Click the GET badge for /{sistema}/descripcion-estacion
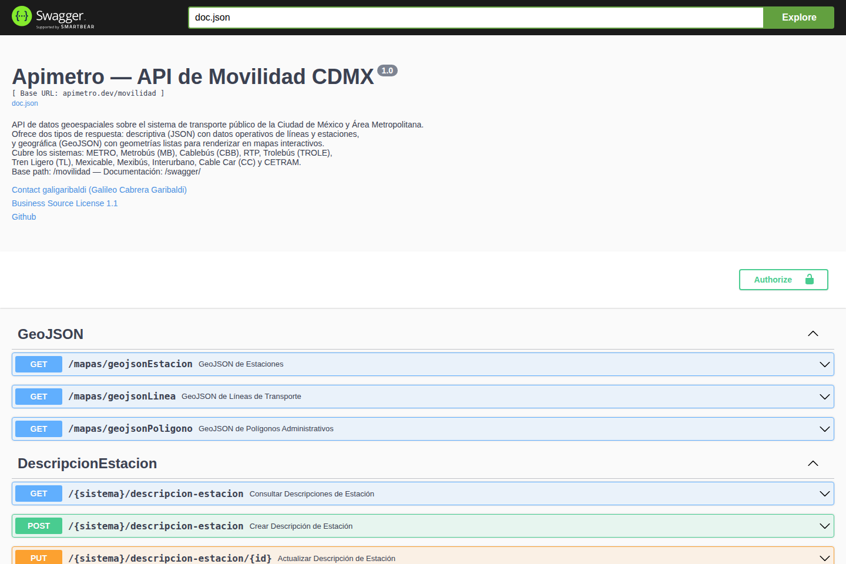 click(x=39, y=493)
